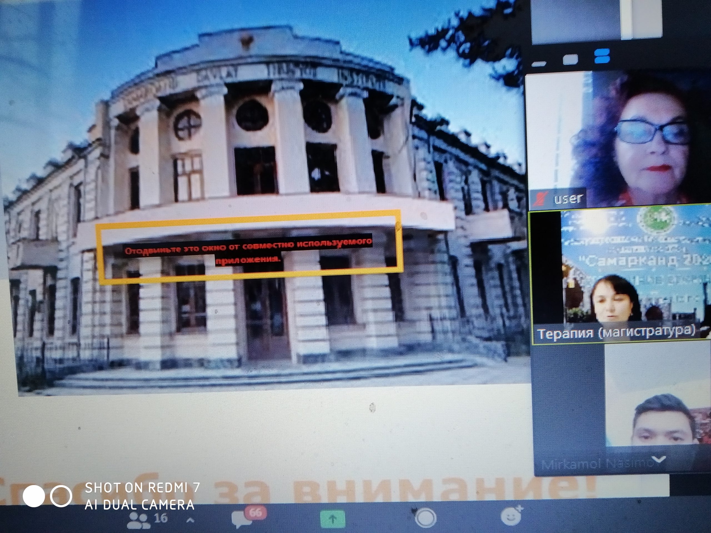
Task: Expand the caret next to participants count
Action: (190, 520)
